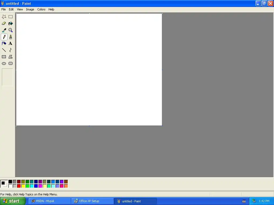The width and height of the screenshot is (274, 205).
Task: Choose the straight Line tool
Action: 4,50
